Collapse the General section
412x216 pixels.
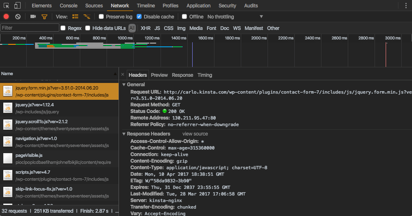pyautogui.click(x=124, y=85)
